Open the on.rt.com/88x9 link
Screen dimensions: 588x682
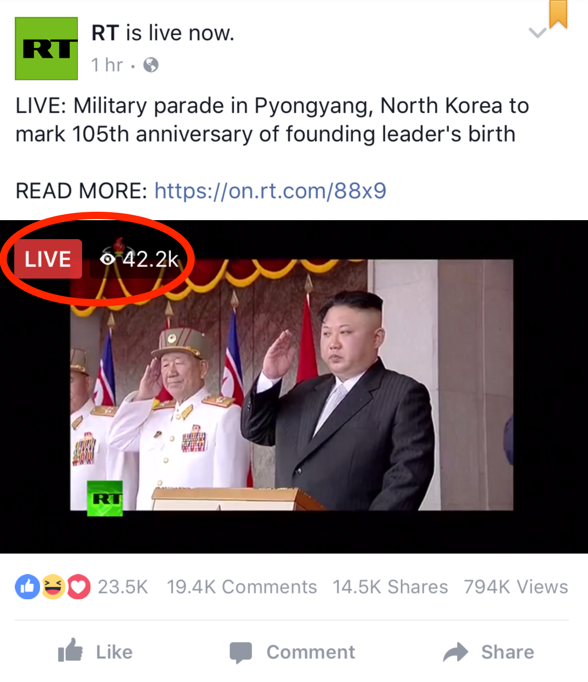(x=270, y=191)
